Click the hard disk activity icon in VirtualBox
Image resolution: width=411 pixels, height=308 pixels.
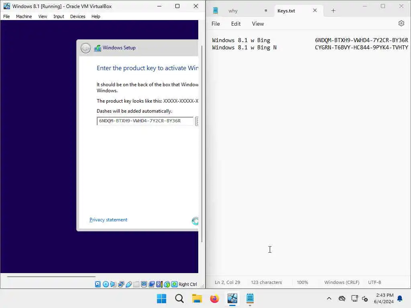98,284
